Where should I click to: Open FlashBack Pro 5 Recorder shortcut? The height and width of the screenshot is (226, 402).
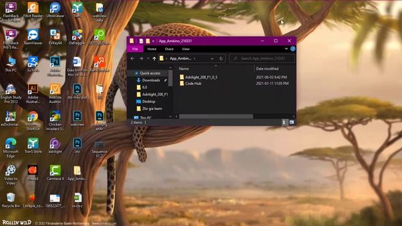click(11, 39)
